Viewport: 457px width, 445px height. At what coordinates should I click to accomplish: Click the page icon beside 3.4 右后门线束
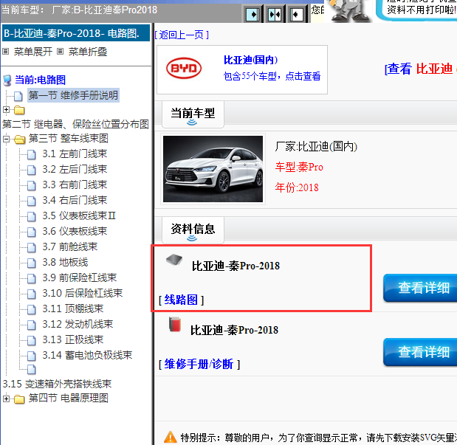pyautogui.click(x=32, y=201)
